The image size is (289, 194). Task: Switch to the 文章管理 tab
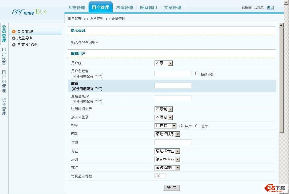click(172, 8)
